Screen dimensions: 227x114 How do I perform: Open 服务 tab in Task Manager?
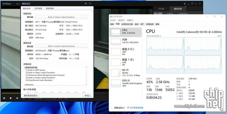click(157, 24)
